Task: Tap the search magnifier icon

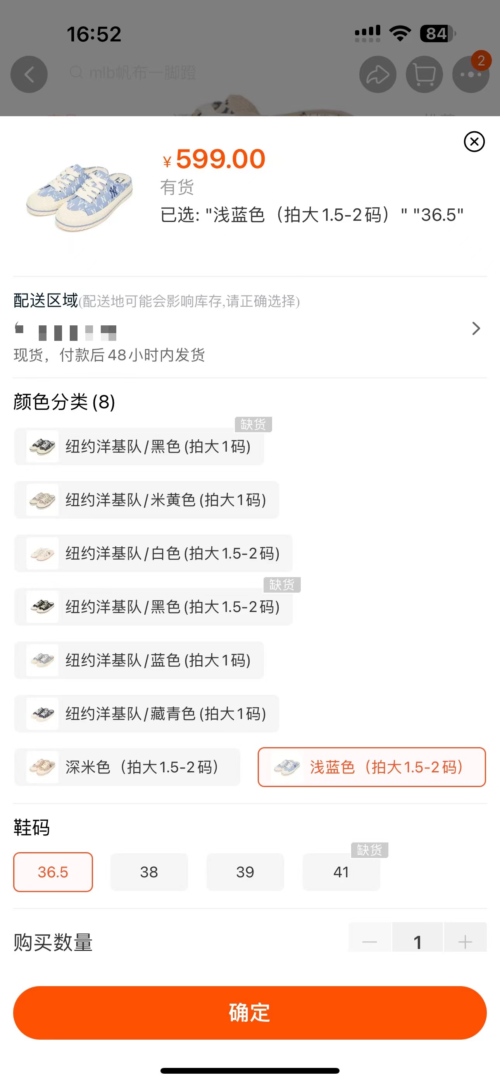Action: (76, 72)
